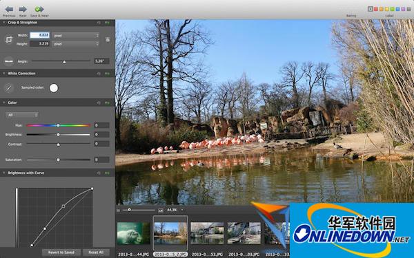Click the Revert to Saved button

coord(61,252)
